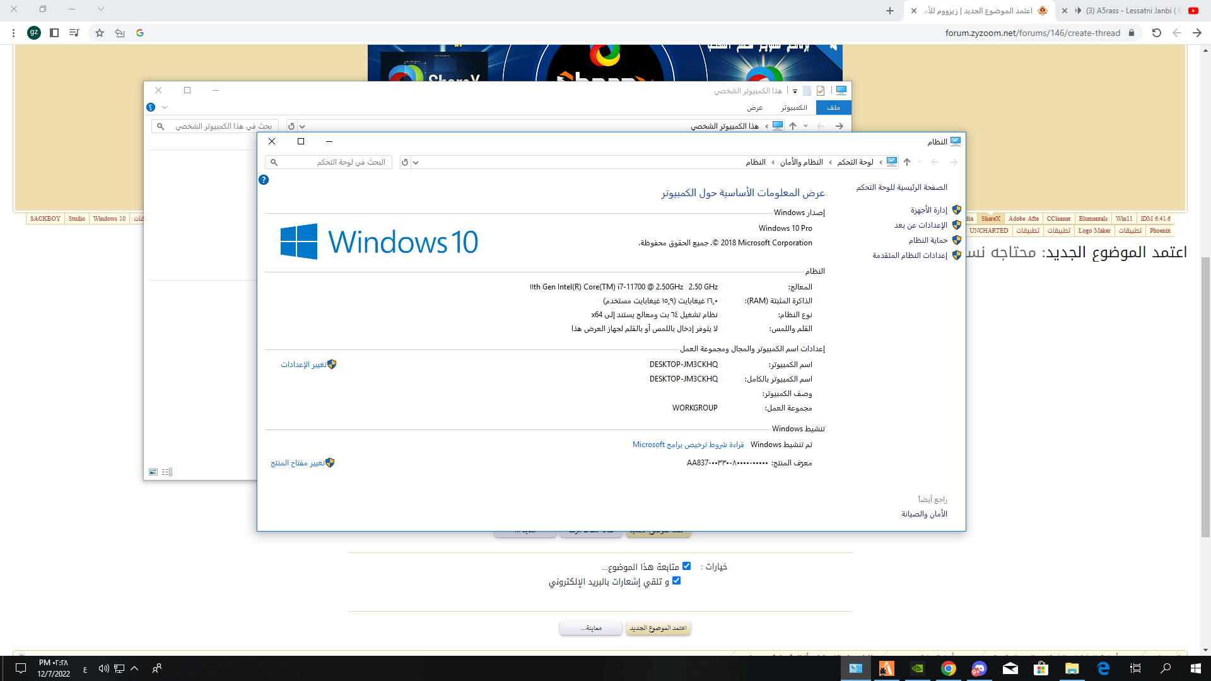Select the SACKBOY tag
The width and height of the screenshot is (1211, 681).
point(45,219)
